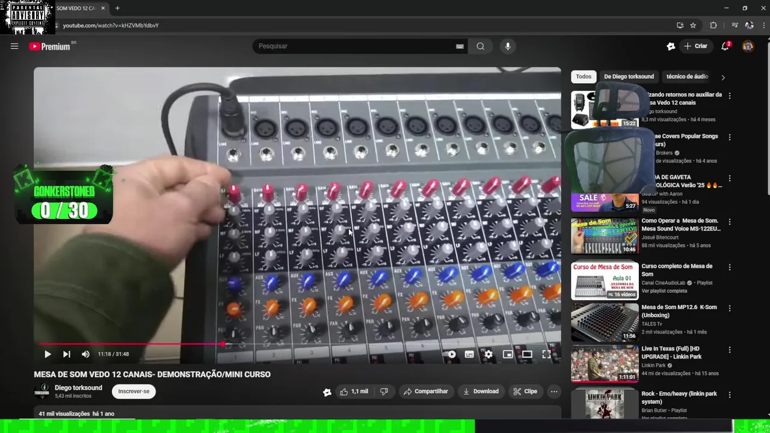Click Ver playlist completa under Curso completo
This screenshot has width=770, height=433.
coord(668,291)
